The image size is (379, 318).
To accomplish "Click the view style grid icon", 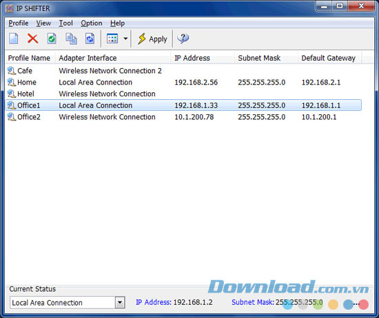I will tap(112, 39).
